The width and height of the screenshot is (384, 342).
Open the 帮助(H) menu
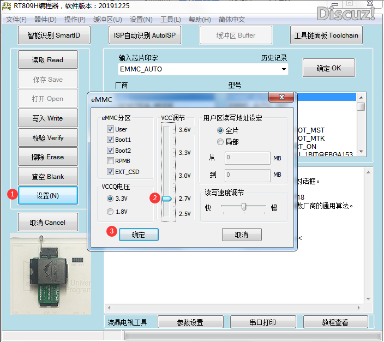(200, 20)
